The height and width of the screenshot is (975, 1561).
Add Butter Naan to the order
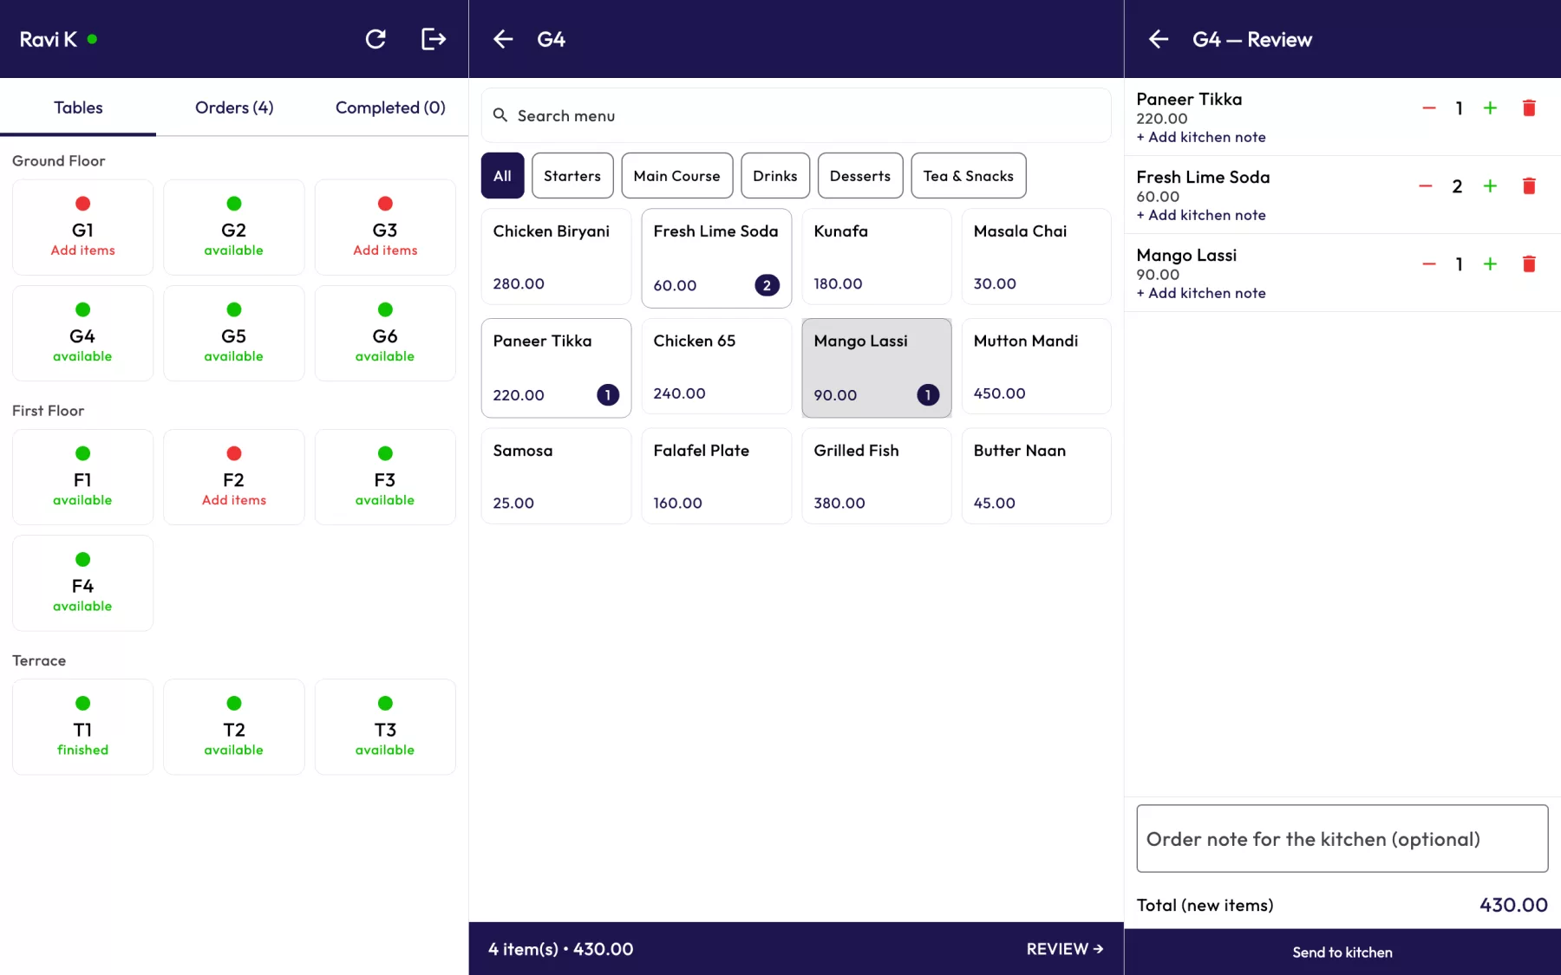click(x=1036, y=476)
